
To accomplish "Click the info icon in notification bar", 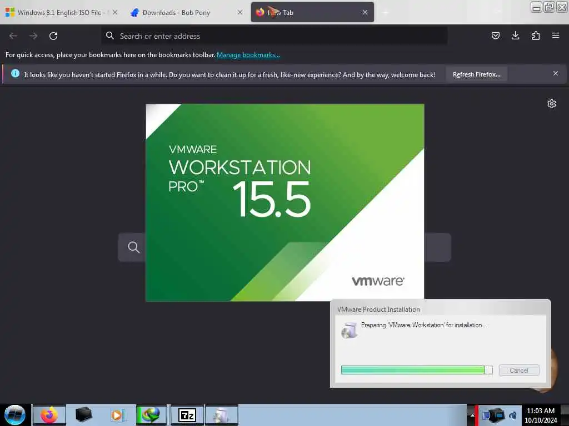I will [x=15, y=74].
